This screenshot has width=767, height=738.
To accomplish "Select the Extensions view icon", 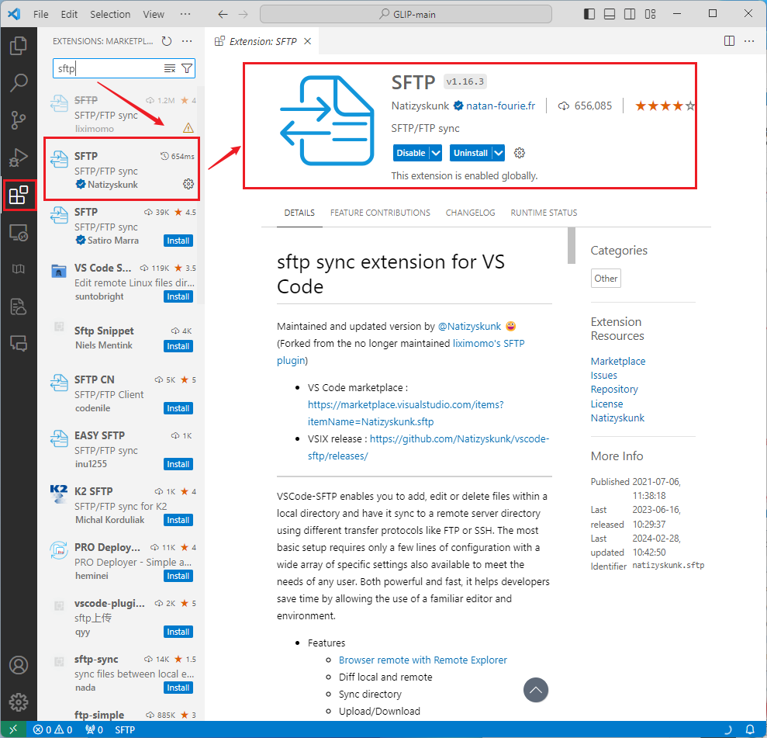I will 19,196.
